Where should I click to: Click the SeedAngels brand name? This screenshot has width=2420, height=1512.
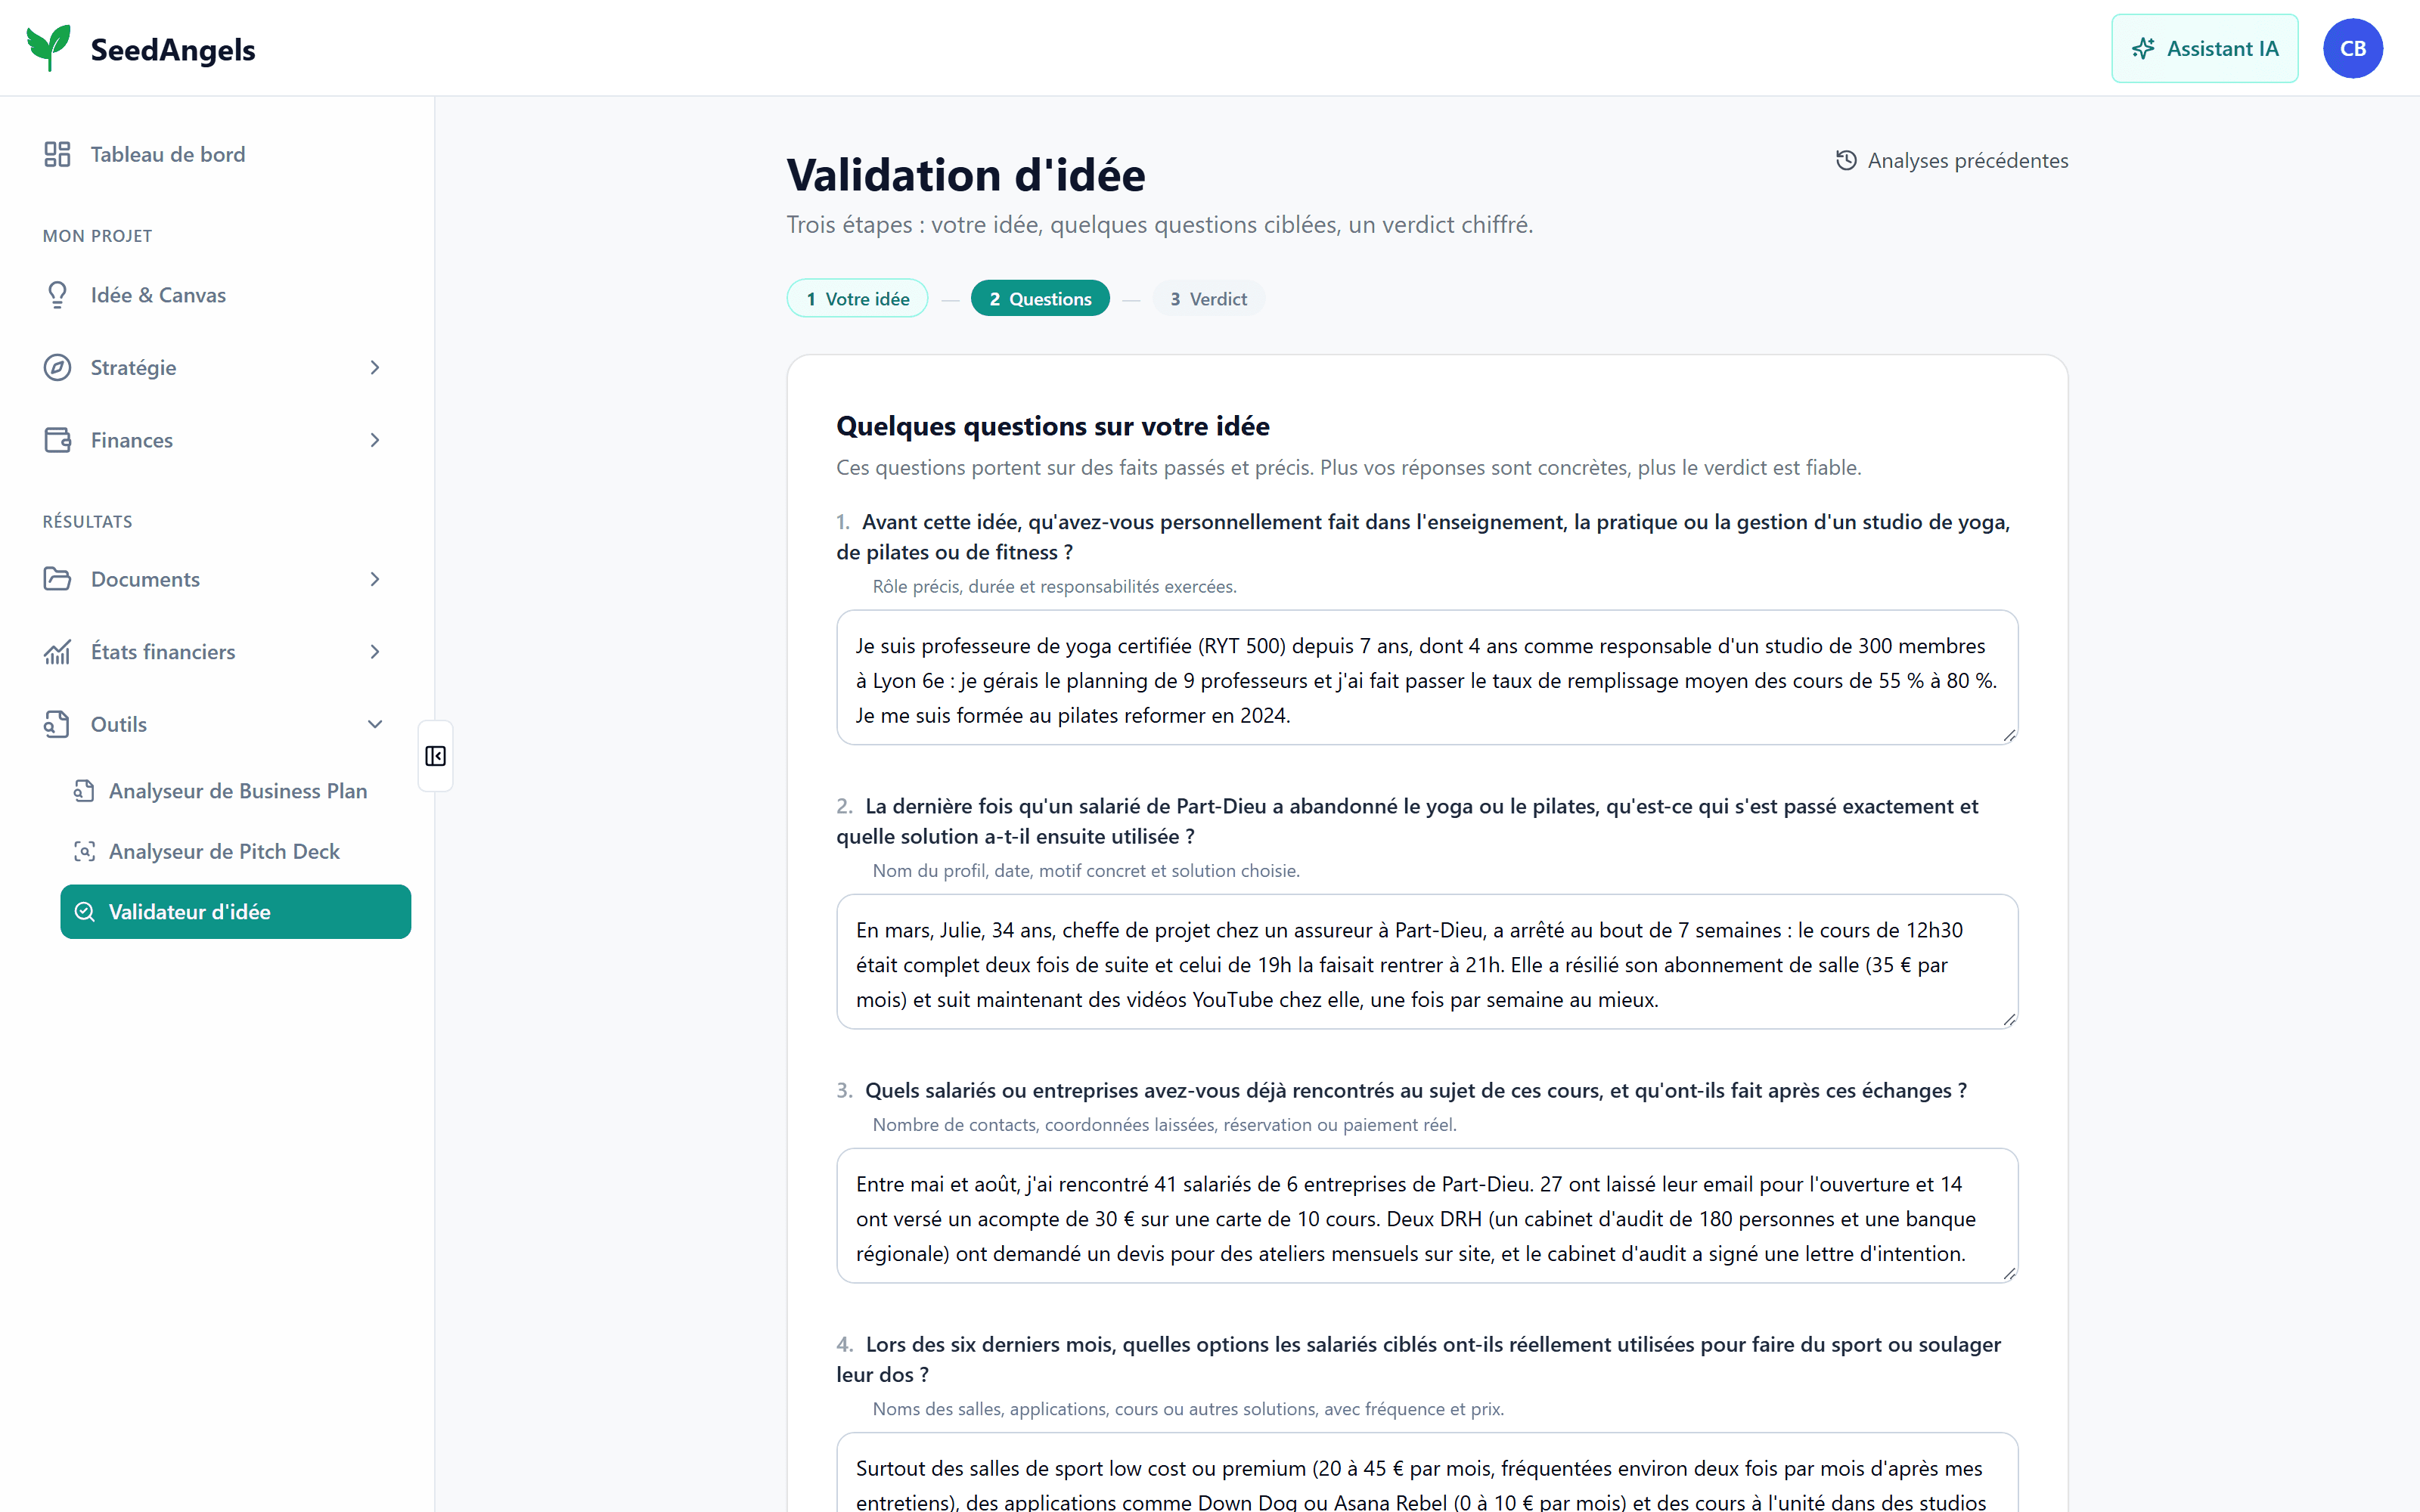[173, 50]
